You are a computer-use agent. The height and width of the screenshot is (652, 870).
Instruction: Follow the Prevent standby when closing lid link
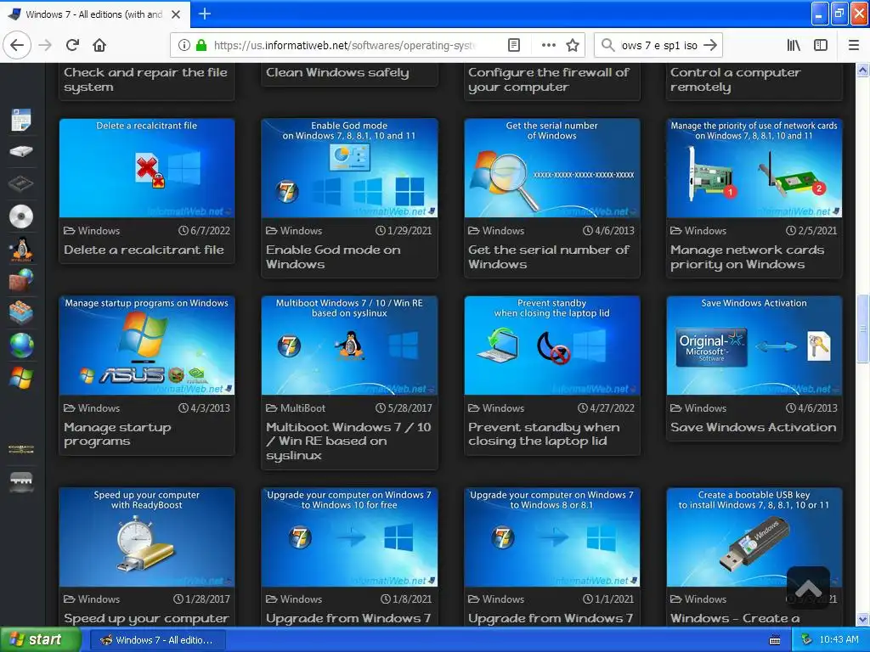tap(543, 435)
